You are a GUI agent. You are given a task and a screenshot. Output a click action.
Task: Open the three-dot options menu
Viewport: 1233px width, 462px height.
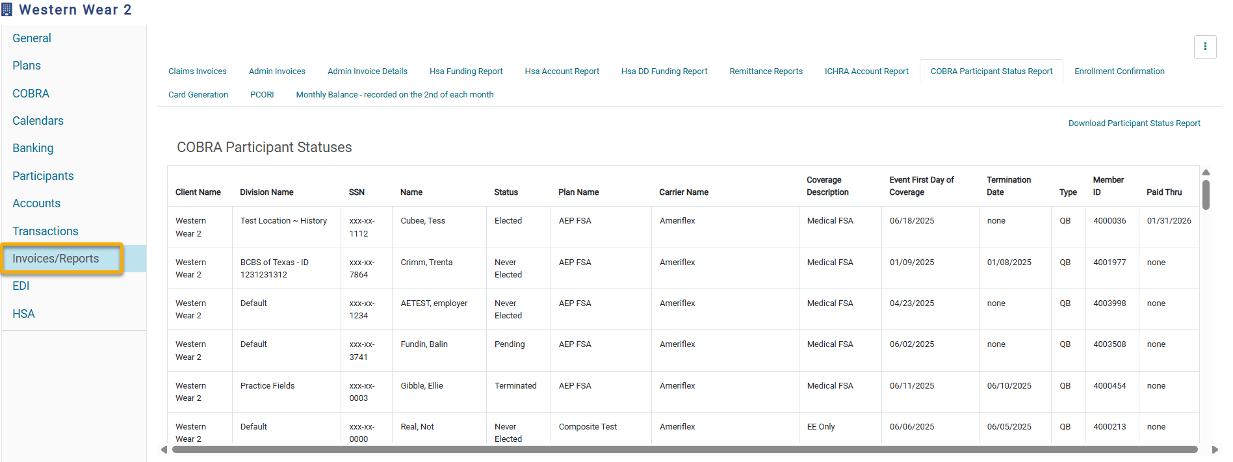pos(1204,47)
